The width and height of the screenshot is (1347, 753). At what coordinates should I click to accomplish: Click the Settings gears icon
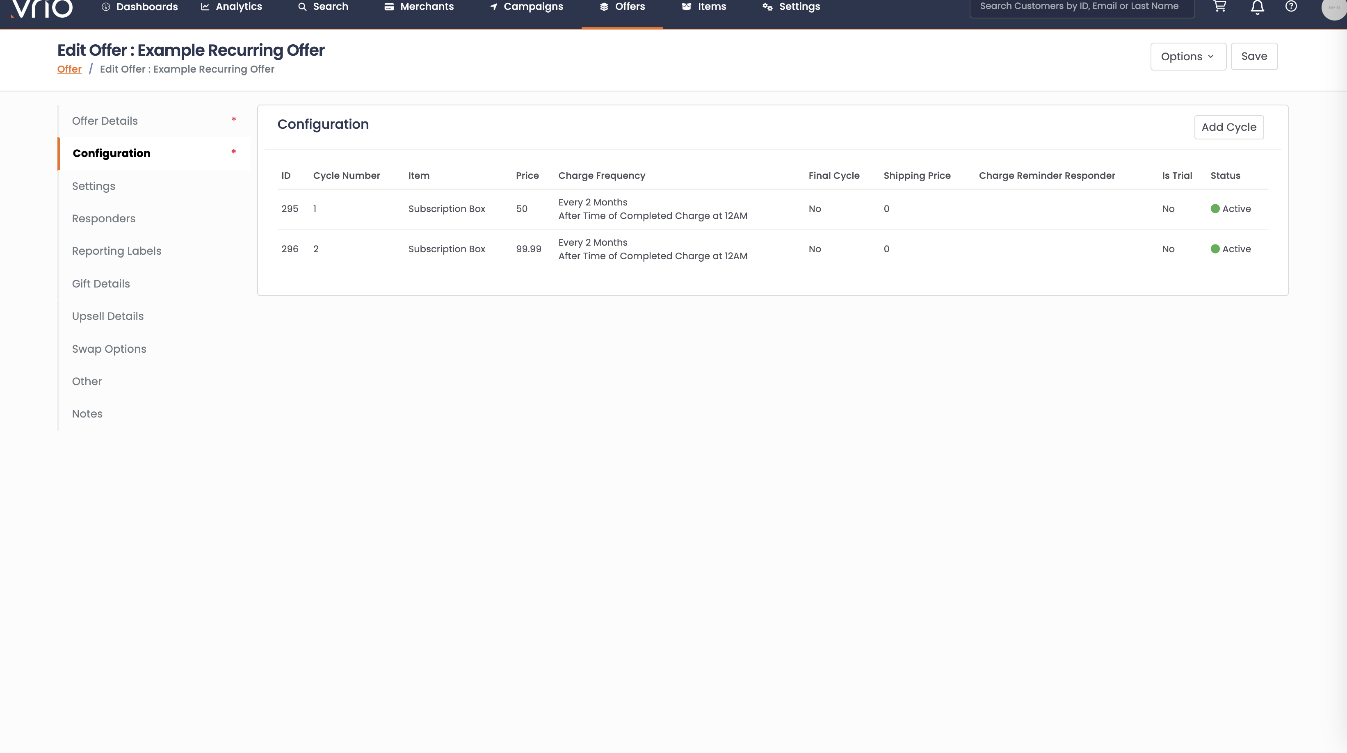click(x=767, y=7)
